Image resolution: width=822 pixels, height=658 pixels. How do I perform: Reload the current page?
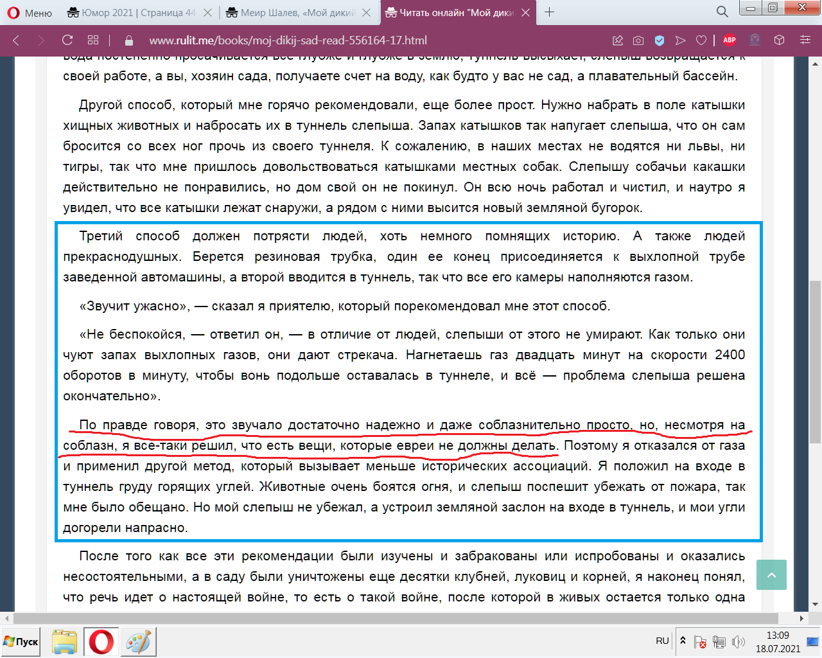pyautogui.click(x=67, y=40)
